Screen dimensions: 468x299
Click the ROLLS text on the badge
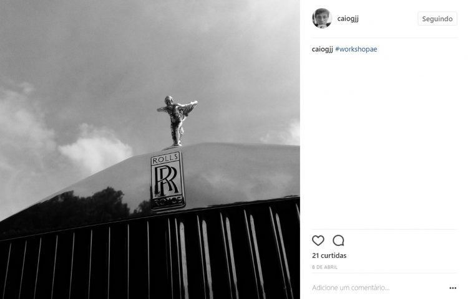click(x=165, y=159)
